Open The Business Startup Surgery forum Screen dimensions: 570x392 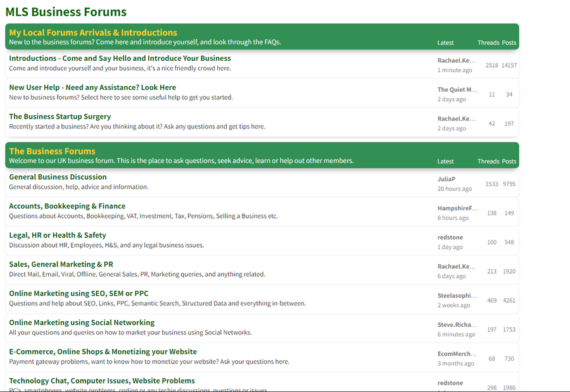60,117
